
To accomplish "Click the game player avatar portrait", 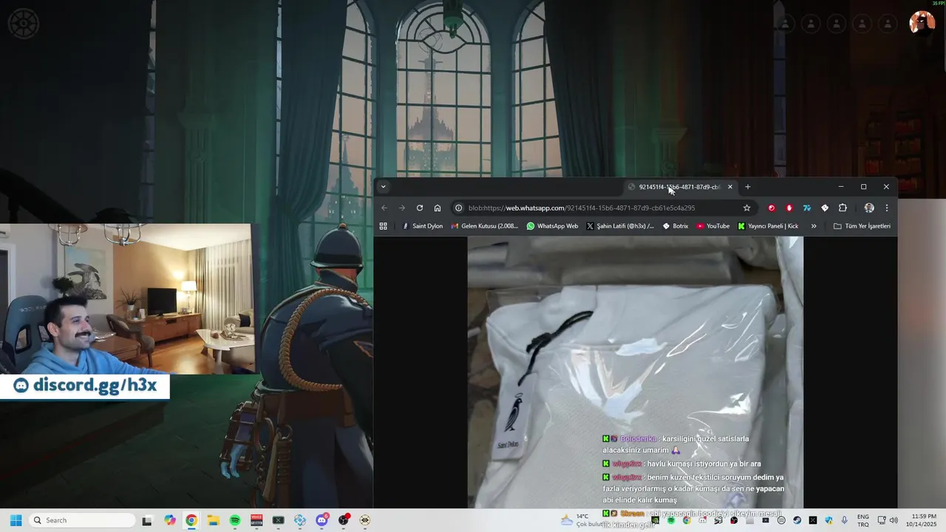I will [x=922, y=23].
